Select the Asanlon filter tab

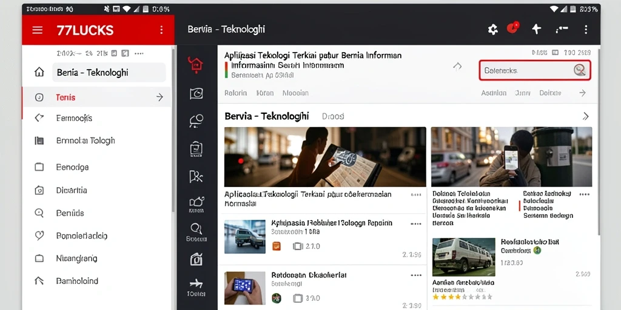494,93
